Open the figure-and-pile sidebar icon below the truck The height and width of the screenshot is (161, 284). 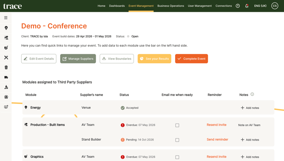coord(6,87)
